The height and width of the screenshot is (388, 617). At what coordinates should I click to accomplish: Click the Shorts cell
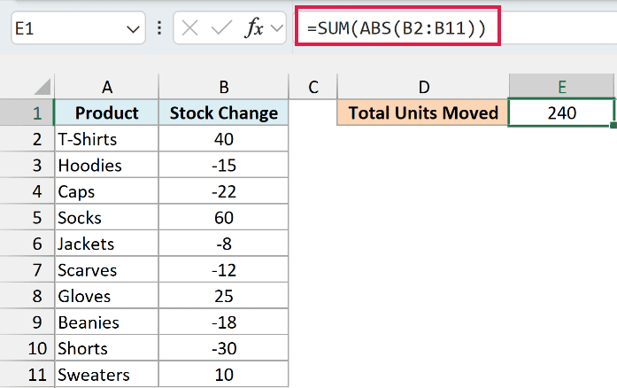coord(106,348)
